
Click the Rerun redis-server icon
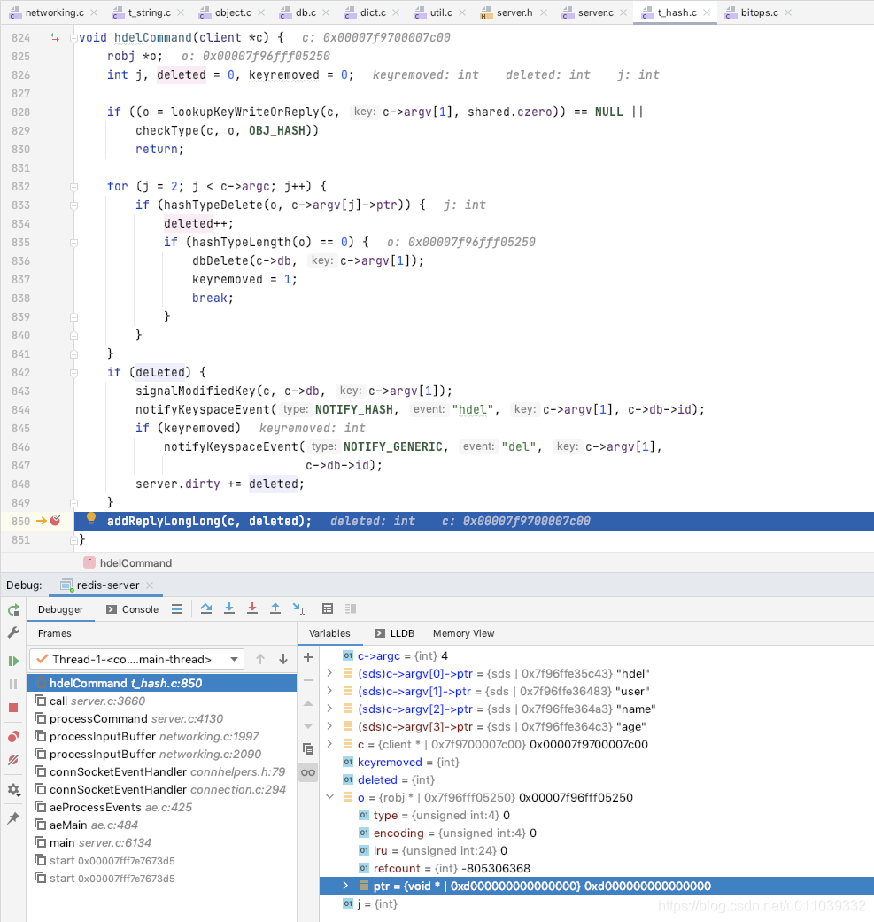[13, 609]
